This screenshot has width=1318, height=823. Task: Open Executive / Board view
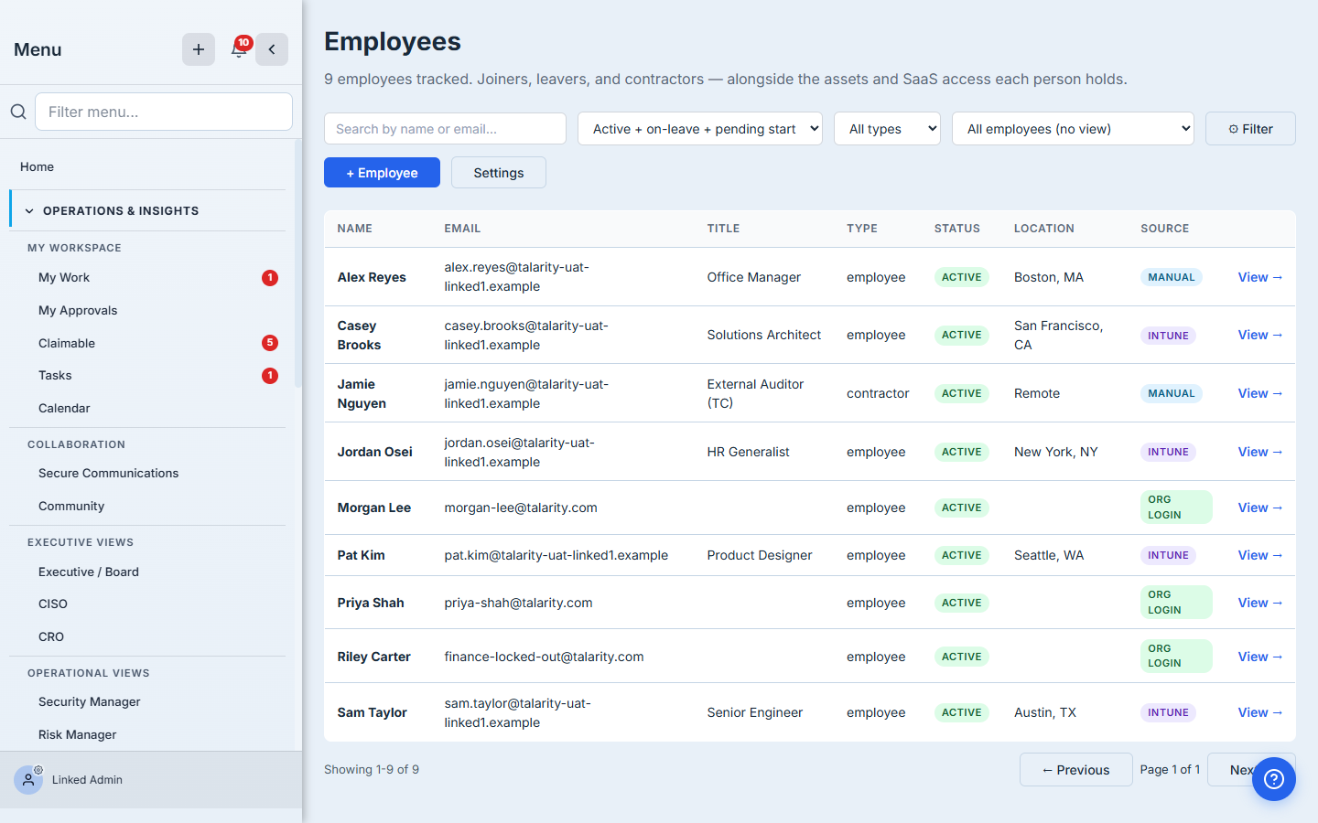coord(89,572)
